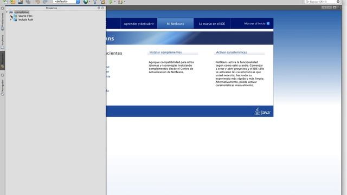This screenshot has width=347, height=195.
Task: Click the Include Path folder icon
Action: click(15, 19)
